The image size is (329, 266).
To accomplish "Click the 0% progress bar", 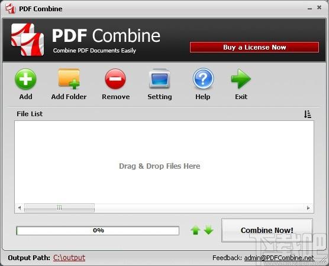I will click(98, 231).
